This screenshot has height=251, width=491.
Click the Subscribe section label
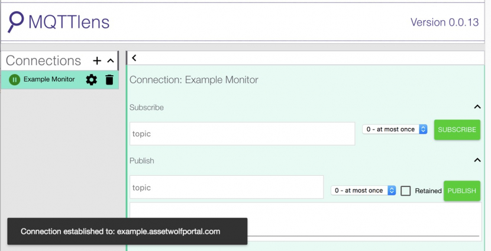coord(147,107)
